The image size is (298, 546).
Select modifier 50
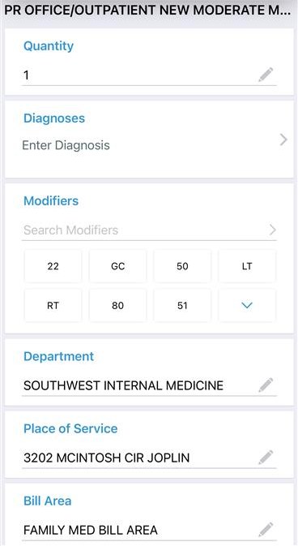182,266
